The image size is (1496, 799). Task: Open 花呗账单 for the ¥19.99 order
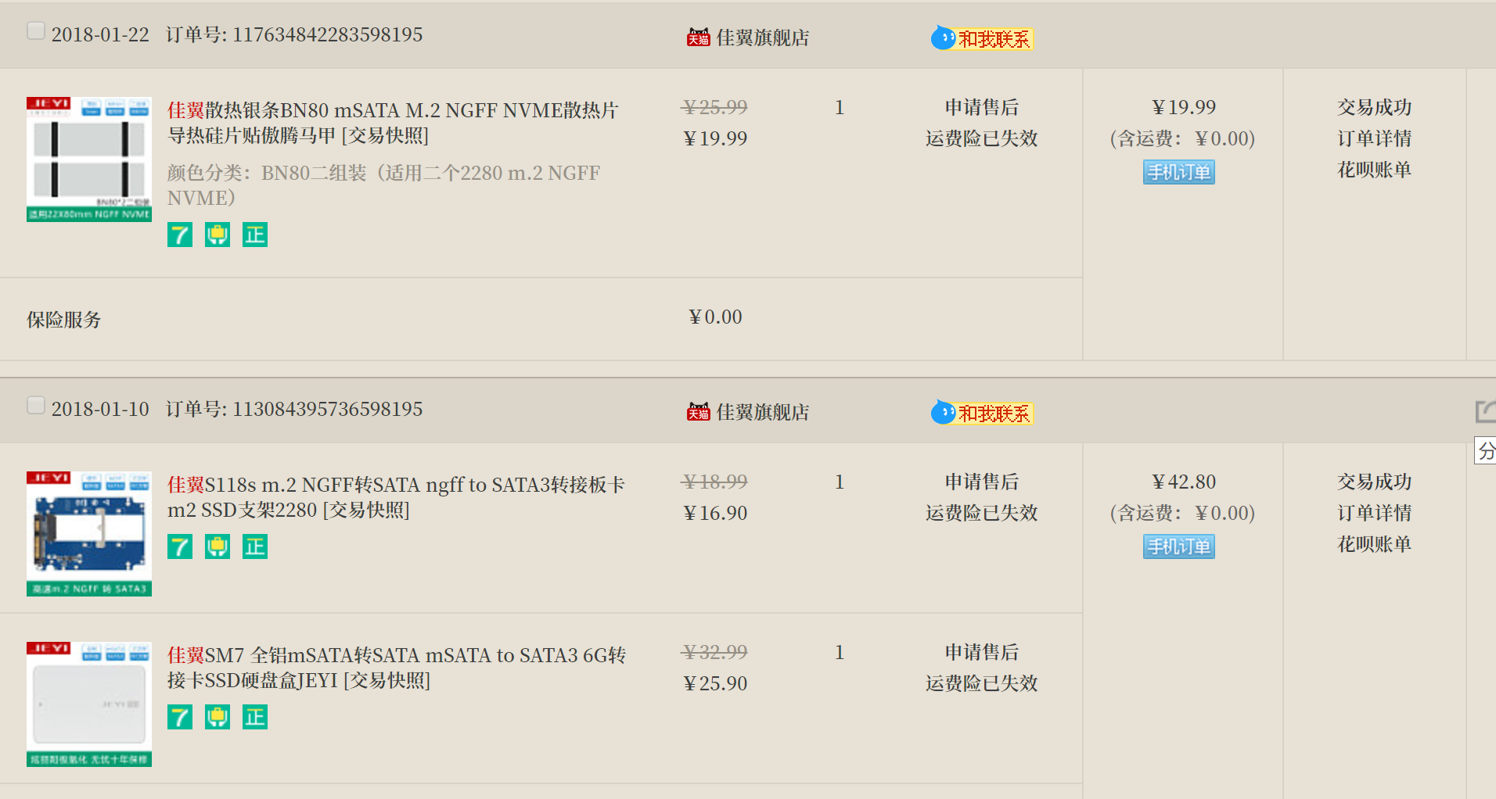[1375, 170]
